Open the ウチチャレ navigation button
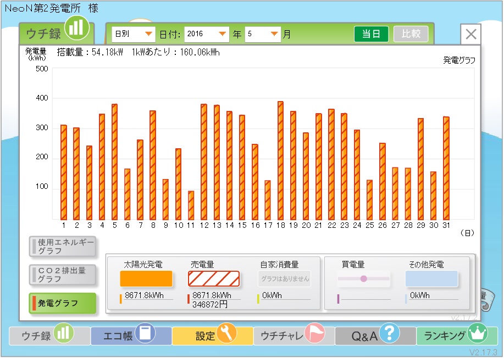504x358 pixels. point(294,336)
